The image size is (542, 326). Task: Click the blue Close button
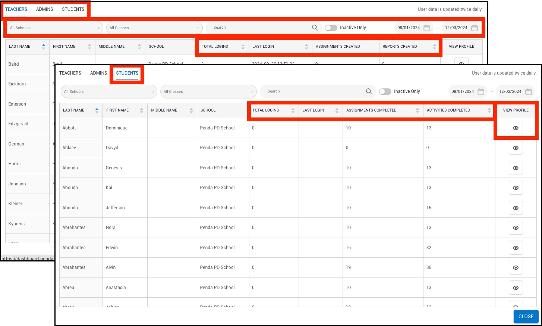(x=526, y=316)
